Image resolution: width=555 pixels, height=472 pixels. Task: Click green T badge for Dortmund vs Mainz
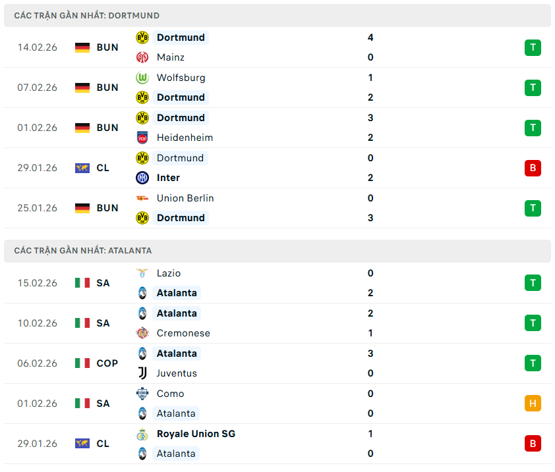(533, 47)
